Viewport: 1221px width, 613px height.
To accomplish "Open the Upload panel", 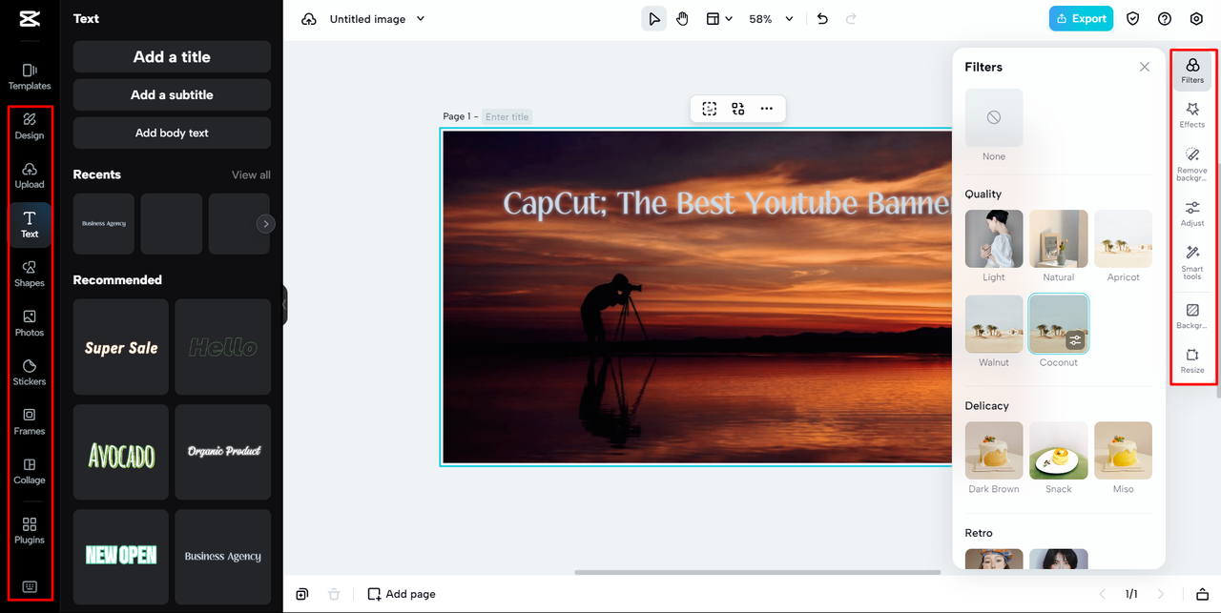I will coord(30,175).
